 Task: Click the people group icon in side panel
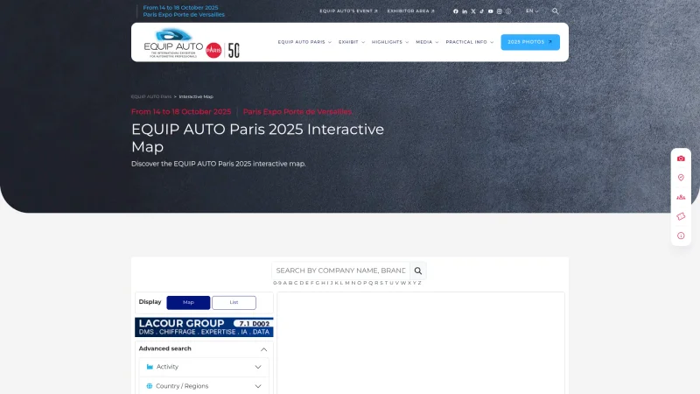tap(681, 197)
